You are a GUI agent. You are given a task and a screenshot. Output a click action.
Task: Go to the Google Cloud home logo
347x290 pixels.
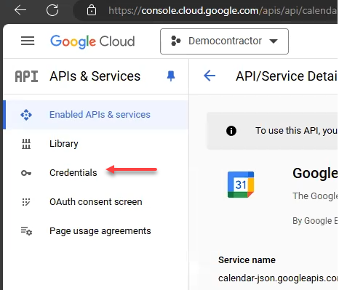point(92,41)
